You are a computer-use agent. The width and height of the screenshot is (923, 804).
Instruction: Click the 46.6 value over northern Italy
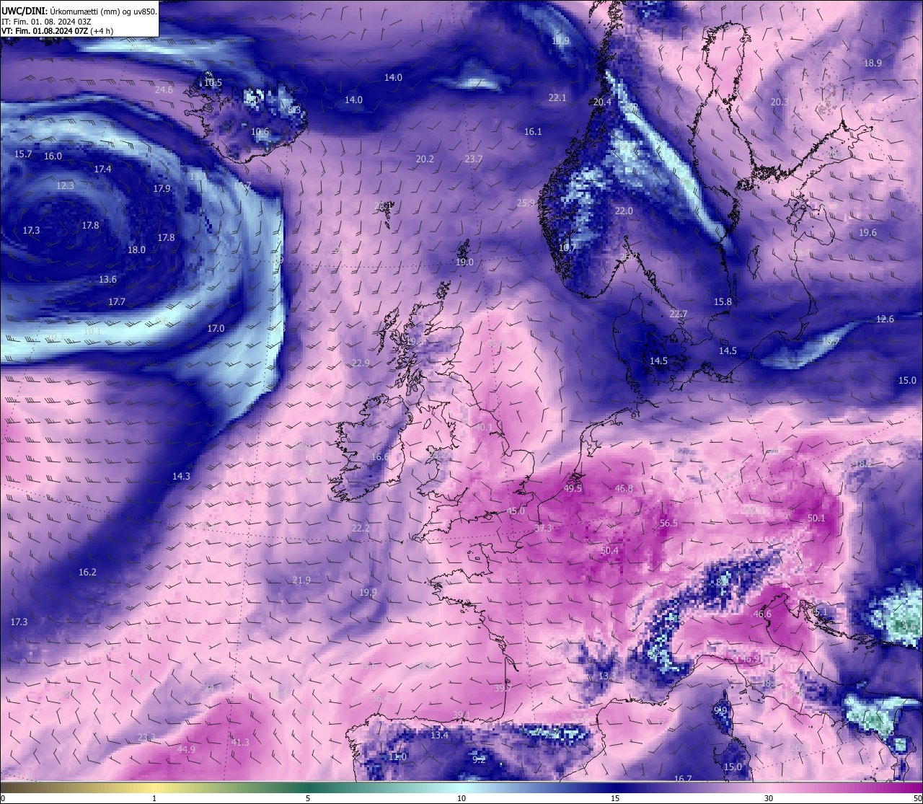coord(762,614)
